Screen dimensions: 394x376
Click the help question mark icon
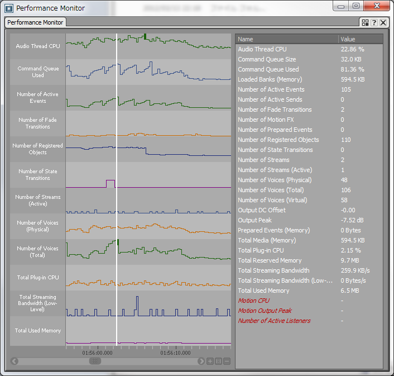[374, 22]
